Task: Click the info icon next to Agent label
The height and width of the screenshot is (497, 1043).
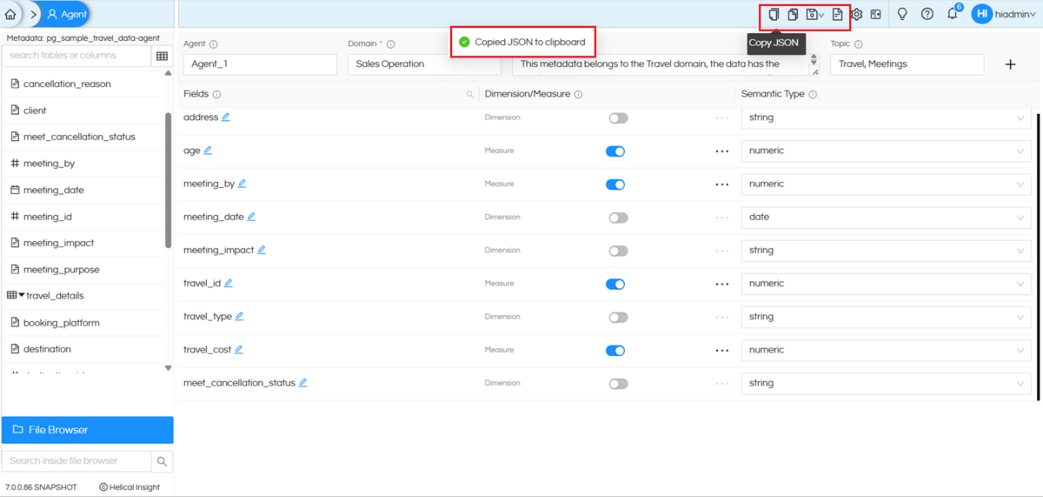Action: click(x=214, y=44)
